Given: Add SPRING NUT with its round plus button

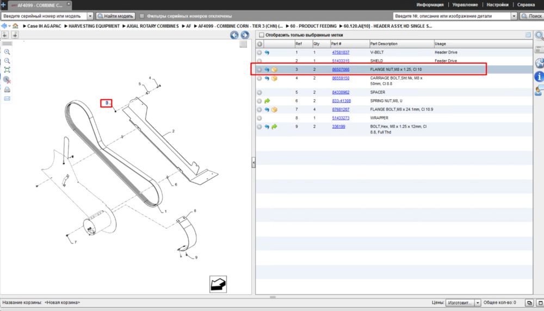Looking at the screenshot, I should (259, 101).
